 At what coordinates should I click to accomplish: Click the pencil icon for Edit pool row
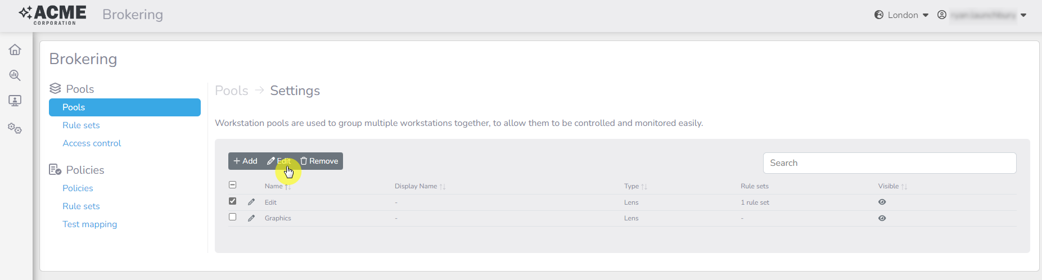click(x=251, y=202)
